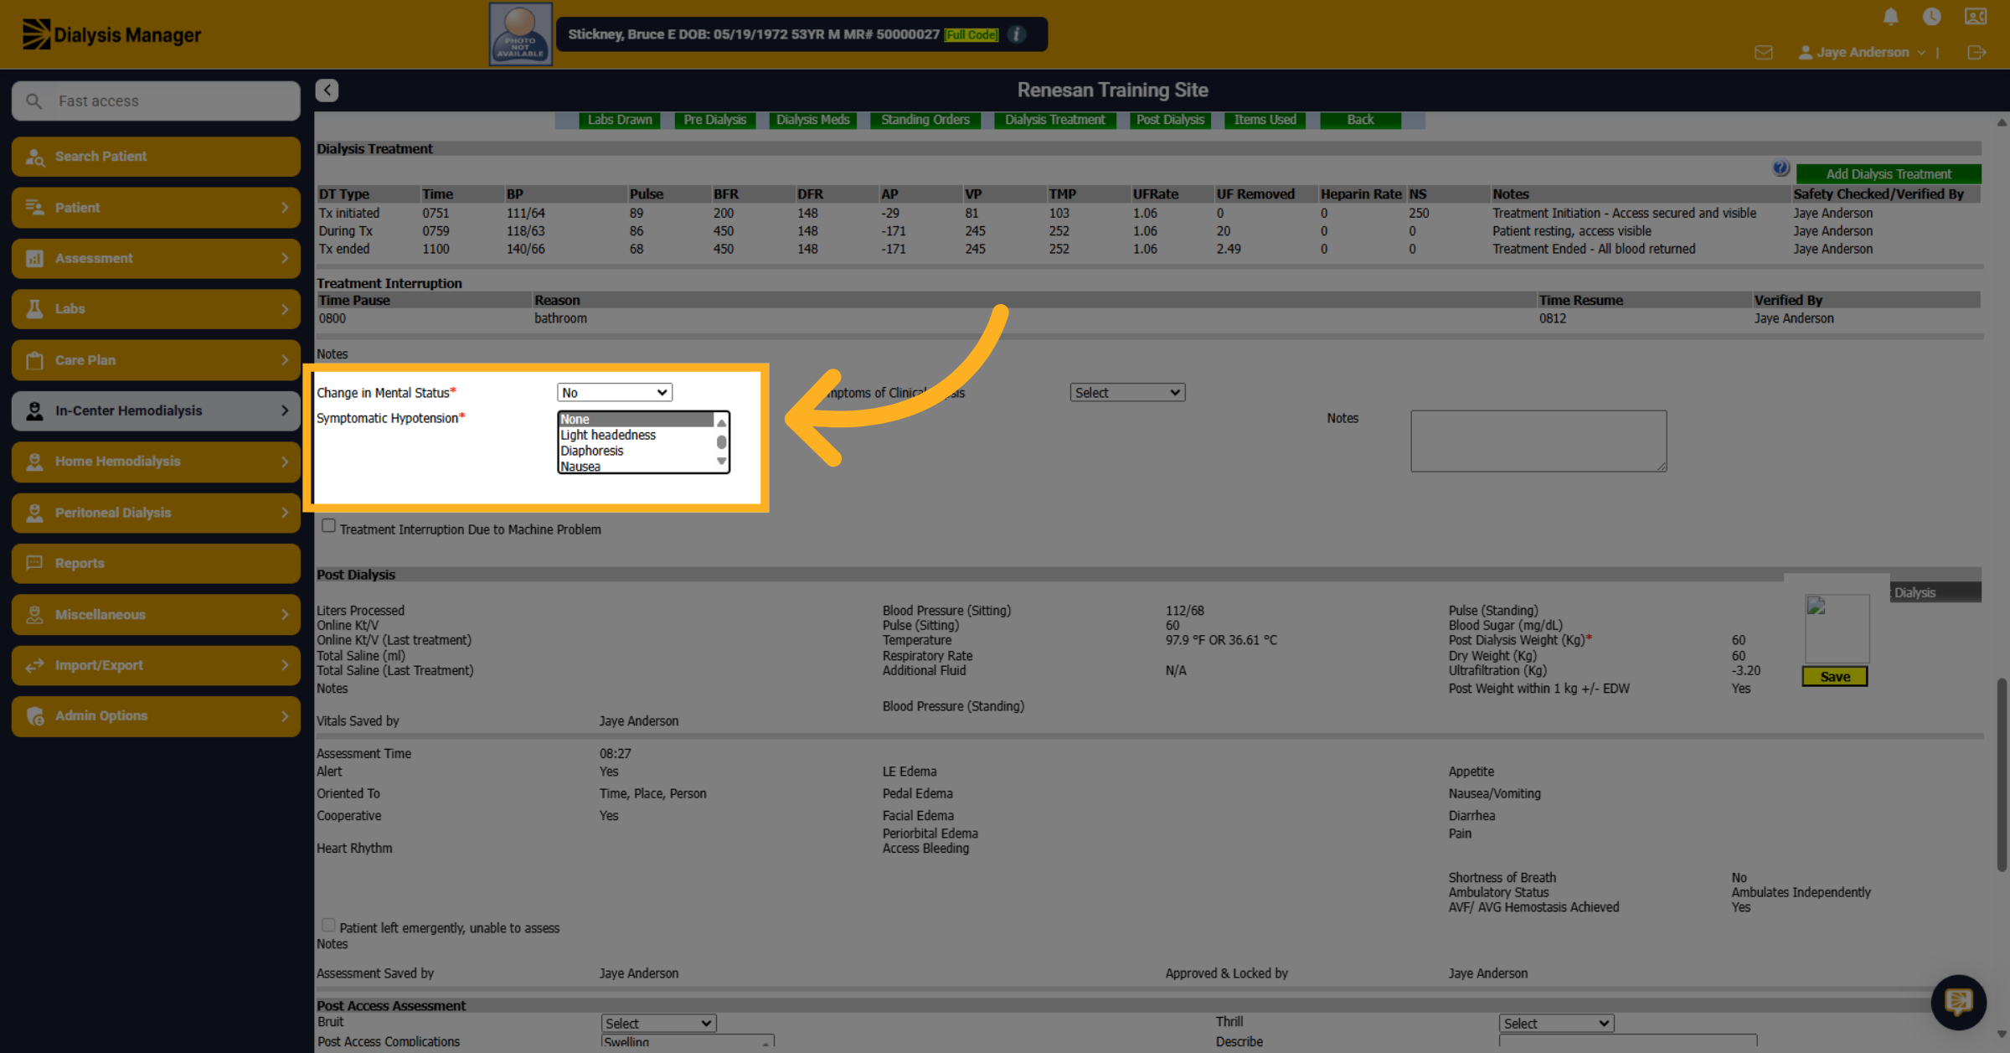Open the mail envelope icon
This screenshot has width=2010, height=1053.
point(1763,53)
